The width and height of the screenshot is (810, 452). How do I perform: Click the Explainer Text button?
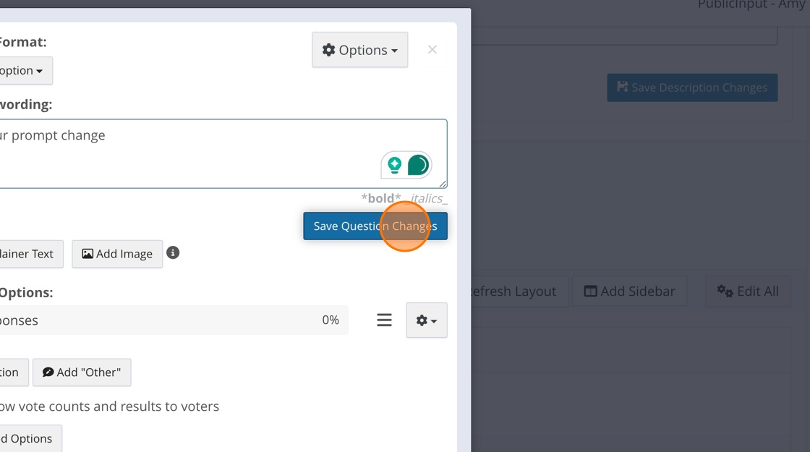click(x=29, y=254)
